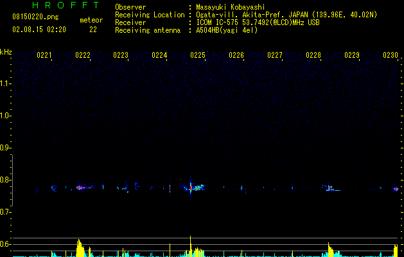Click the Receiver field label
The height and width of the screenshot is (257, 404).
(130, 22)
